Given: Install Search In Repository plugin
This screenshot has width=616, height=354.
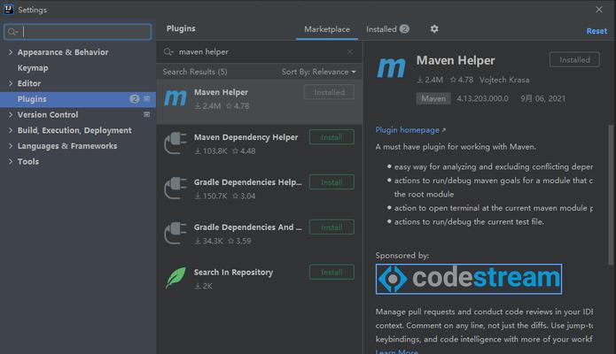Looking at the screenshot, I should [x=331, y=272].
